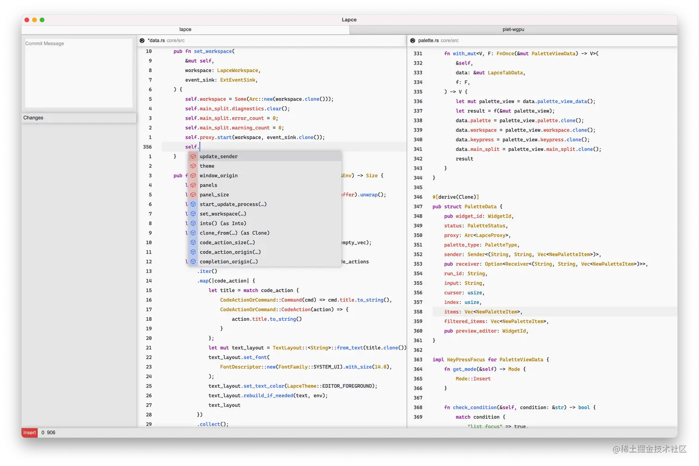Image resolution: width=699 pixels, height=466 pixels.
Task: Click 'KeyPressFocus' trait name in palette.rs
Action: pyautogui.click(x=466, y=360)
